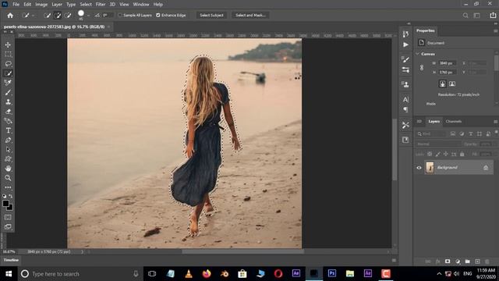Create a new layer button

[477, 261]
